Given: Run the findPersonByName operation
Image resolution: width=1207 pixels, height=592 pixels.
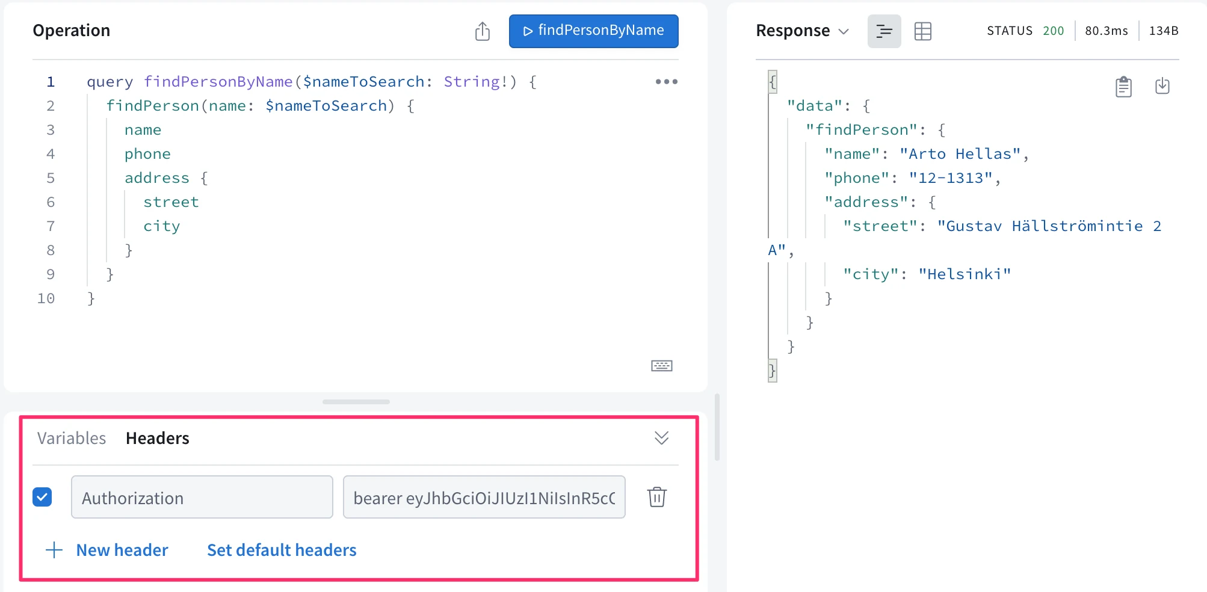Looking at the screenshot, I should tap(594, 31).
